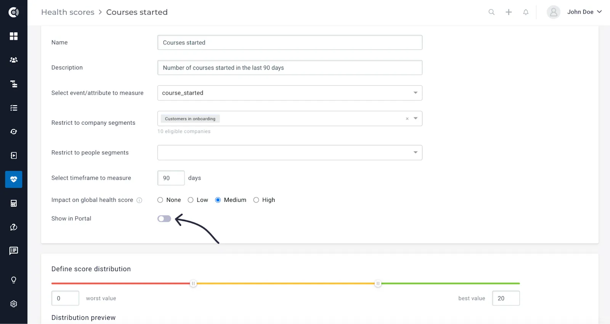The height and width of the screenshot is (324, 610).
Task: Select High impact radio button
Action: click(256, 200)
